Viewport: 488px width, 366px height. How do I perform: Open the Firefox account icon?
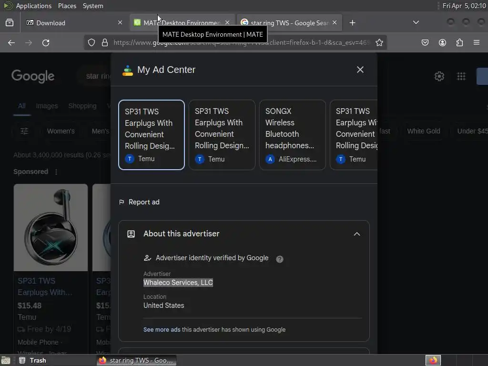[442, 42]
